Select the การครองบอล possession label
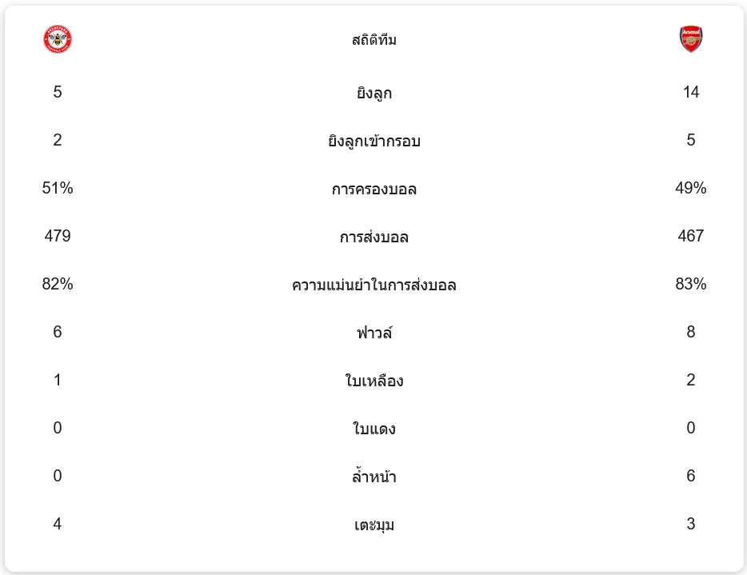This screenshot has height=575, width=747. [374, 189]
